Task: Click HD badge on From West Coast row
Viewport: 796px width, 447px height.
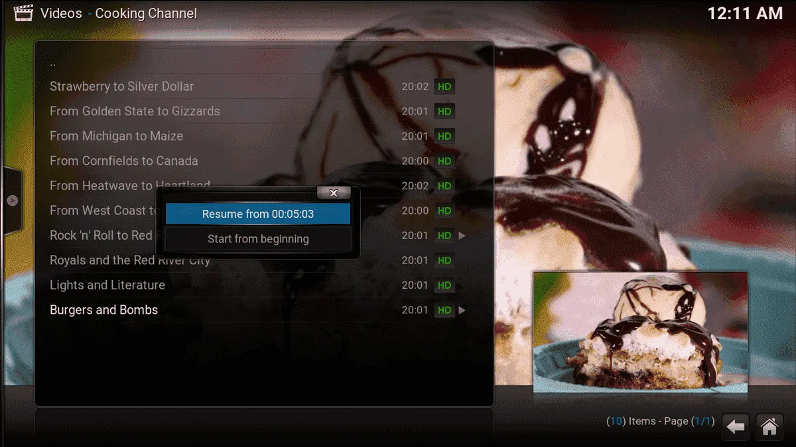Action: 444,211
